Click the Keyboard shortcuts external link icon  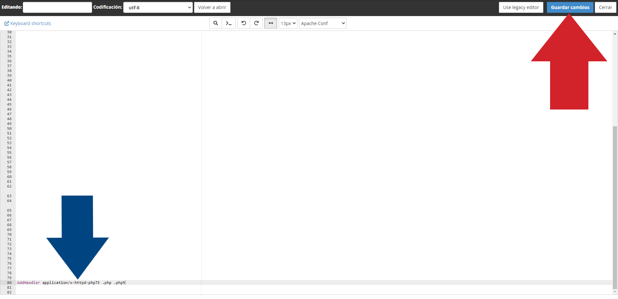(6, 23)
